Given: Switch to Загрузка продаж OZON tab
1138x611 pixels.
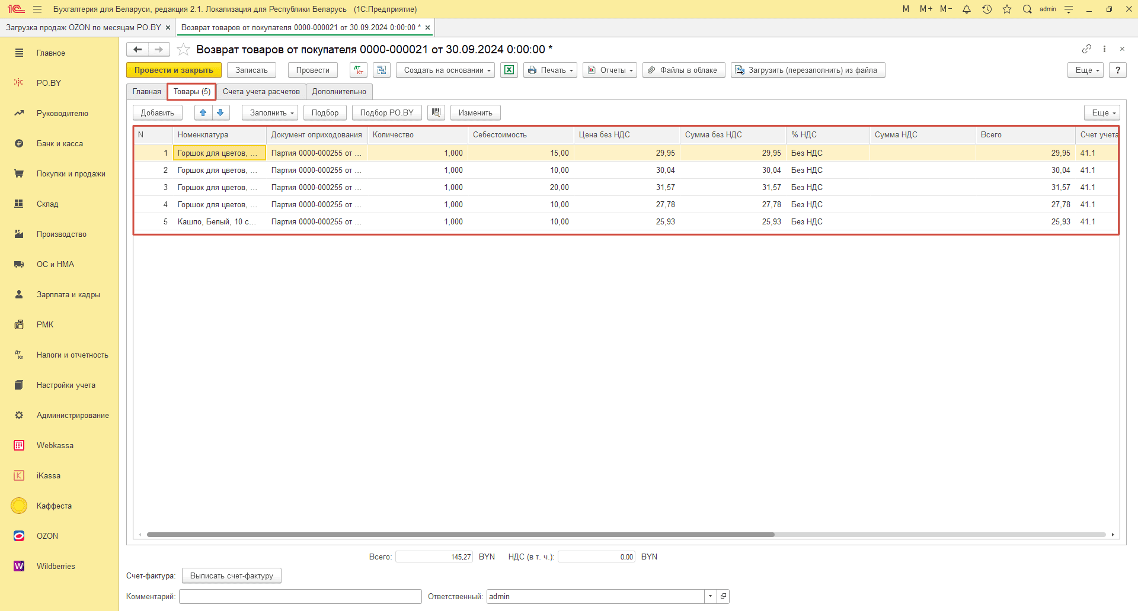Looking at the screenshot, I should click(x=84, y=27).
